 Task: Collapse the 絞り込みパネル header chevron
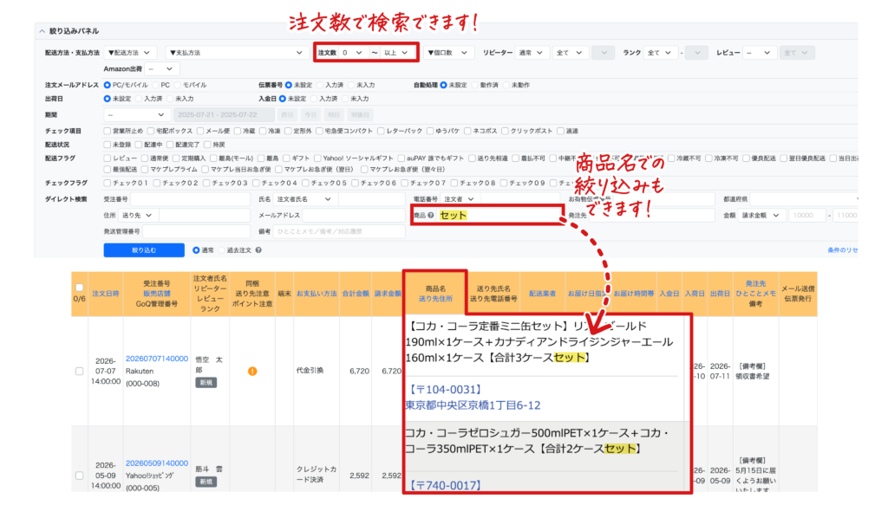pyautogui.click(x=42, y=31)
